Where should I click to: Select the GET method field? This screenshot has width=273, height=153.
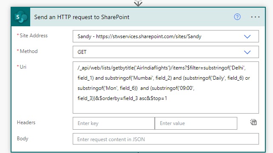[x=166, y=52]
